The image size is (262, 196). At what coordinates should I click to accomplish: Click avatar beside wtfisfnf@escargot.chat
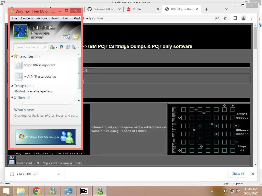tap(18, 77)
